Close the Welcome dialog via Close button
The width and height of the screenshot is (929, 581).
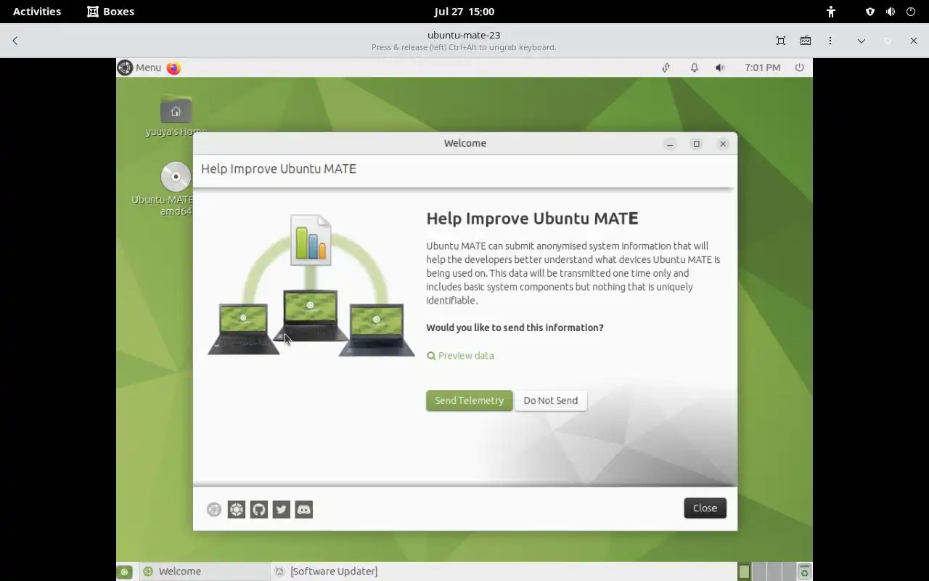coord(705,508)
